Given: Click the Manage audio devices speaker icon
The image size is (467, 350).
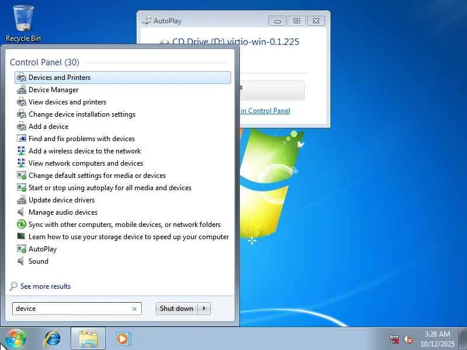Looking at the screenshot, I should click(21, 212).
